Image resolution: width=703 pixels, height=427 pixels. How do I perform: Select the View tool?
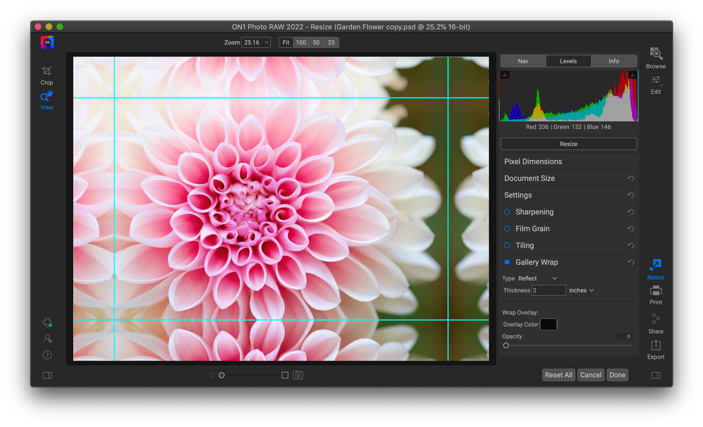pyautogui.click(x=47, y=101)
